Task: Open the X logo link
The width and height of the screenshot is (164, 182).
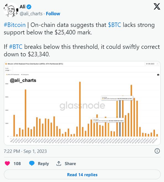Action: click(x=157, y=6)
